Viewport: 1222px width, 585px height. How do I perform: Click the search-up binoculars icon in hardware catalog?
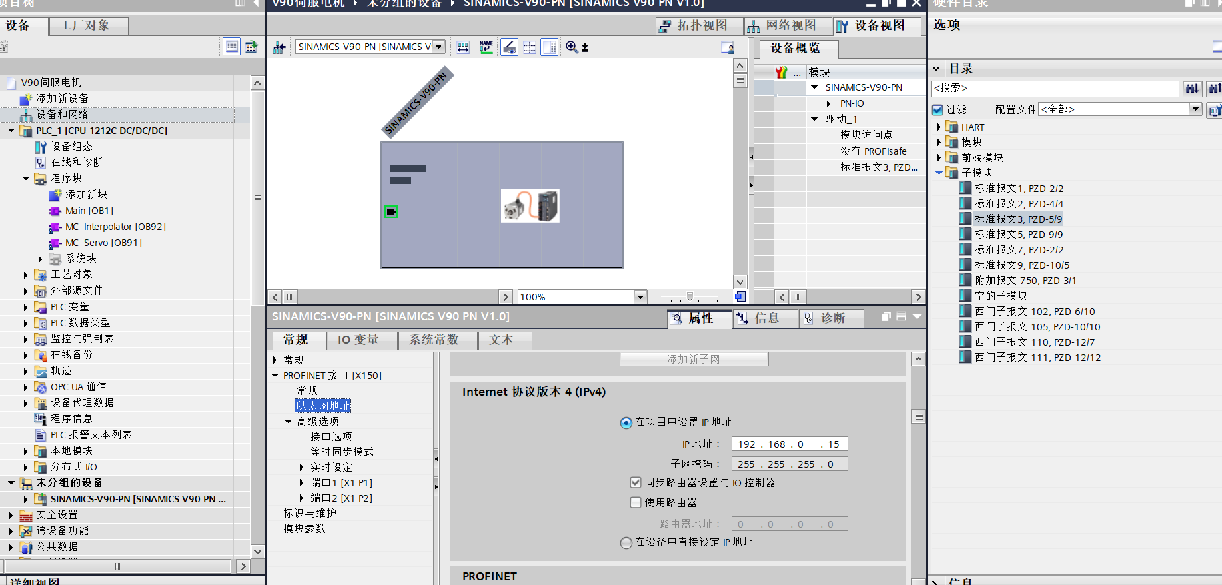(x=1214, y=89)
